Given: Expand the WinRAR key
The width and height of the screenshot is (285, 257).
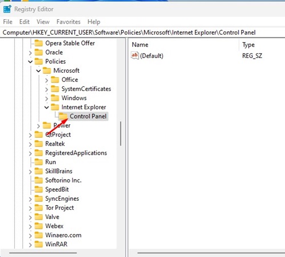Looking at the screenshot, I should pyautogui.click(x=30, y=244).
